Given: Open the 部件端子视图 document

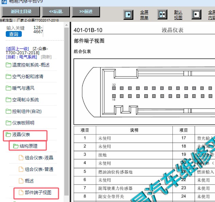Looking at the screenshot, I should point(38,192).
